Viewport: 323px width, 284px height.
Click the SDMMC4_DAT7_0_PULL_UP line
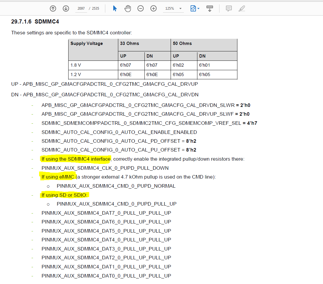(106, 213)
